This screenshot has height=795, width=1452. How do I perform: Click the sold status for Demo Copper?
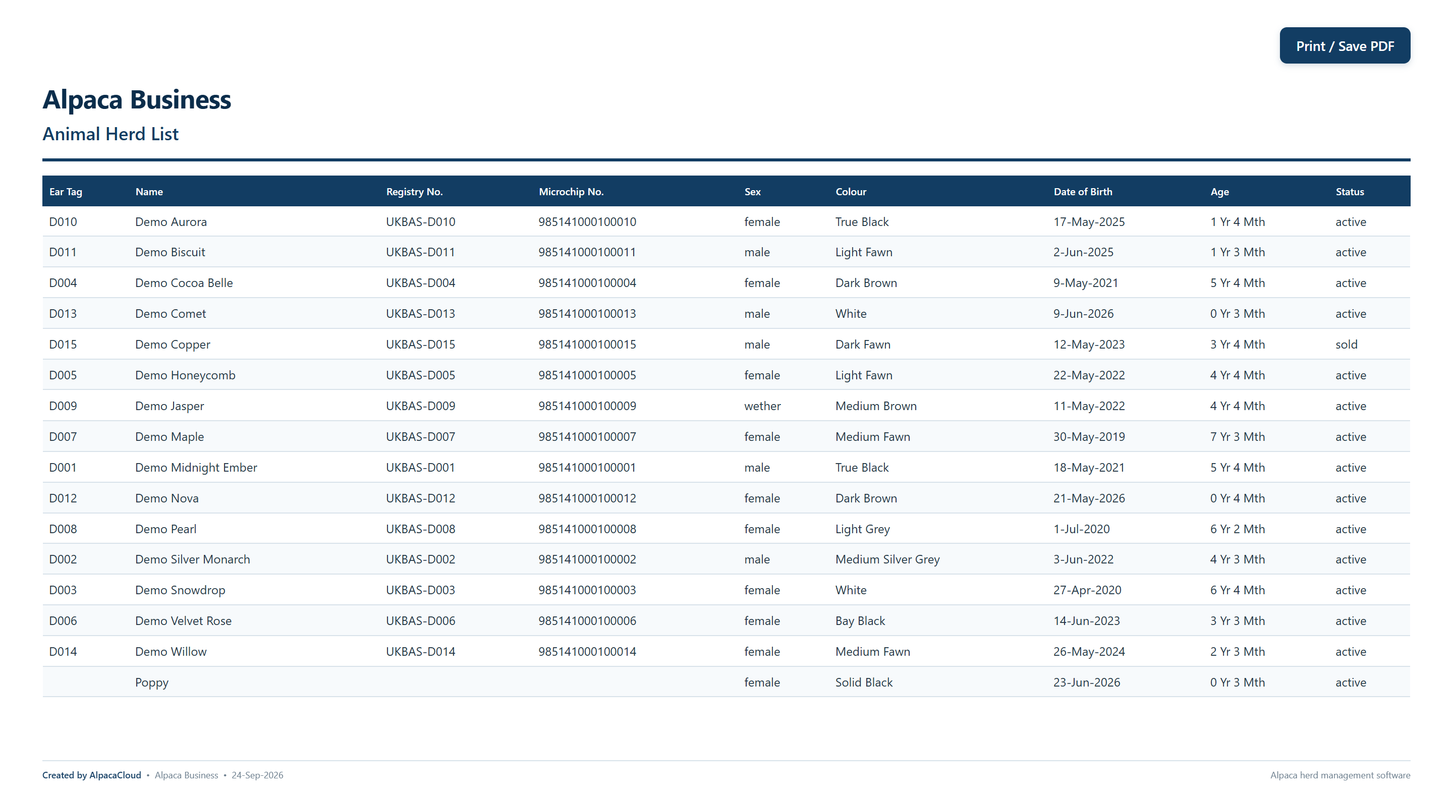pyautogui.click(x=1346, y=345)
